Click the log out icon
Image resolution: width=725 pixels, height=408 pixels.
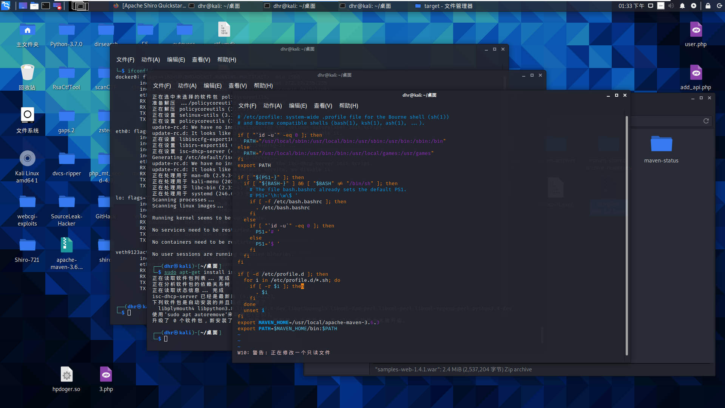pyautogui.click(x=719, y=6)
